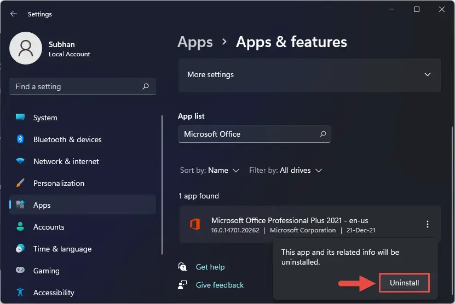Click the back arrow in Settings header
Viewport: 455px width, 304px height.
coord(13,14)
